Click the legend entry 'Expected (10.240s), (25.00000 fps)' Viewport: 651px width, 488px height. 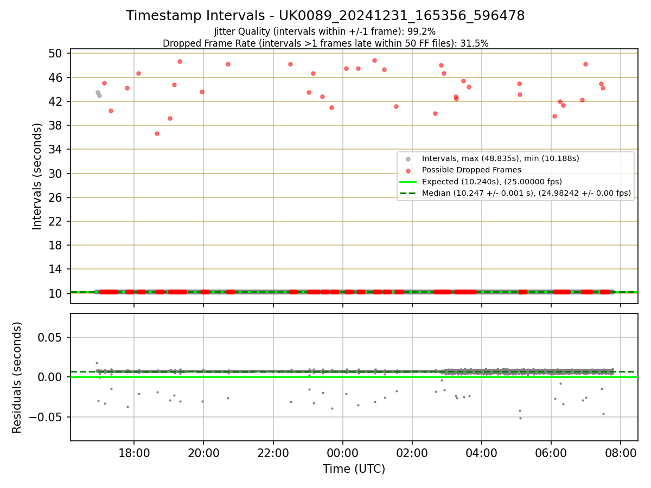pyautogui.click(x=492, y=181)
